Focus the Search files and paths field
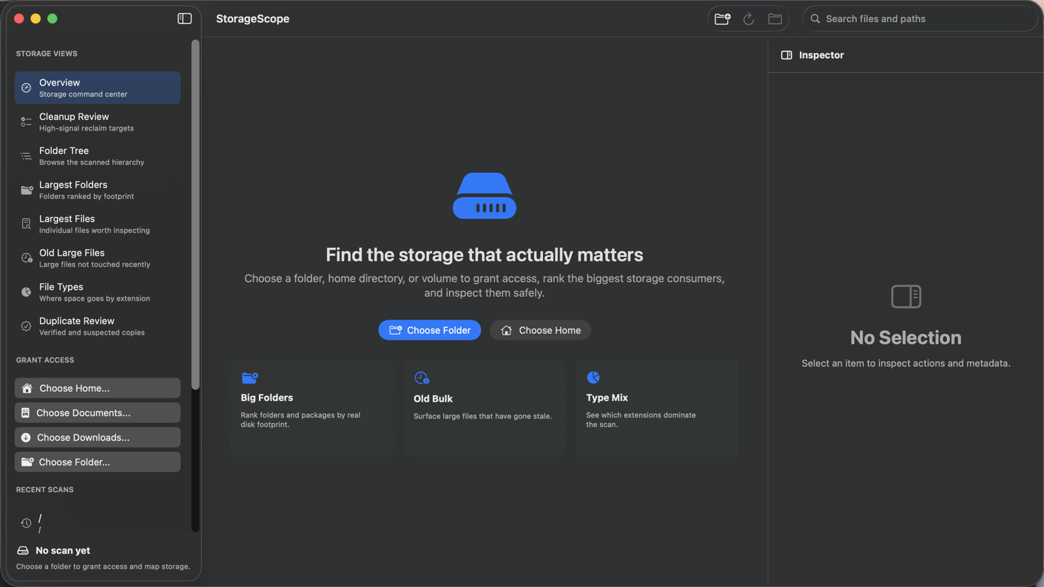 pyautogui.click(x=920, y=19)
